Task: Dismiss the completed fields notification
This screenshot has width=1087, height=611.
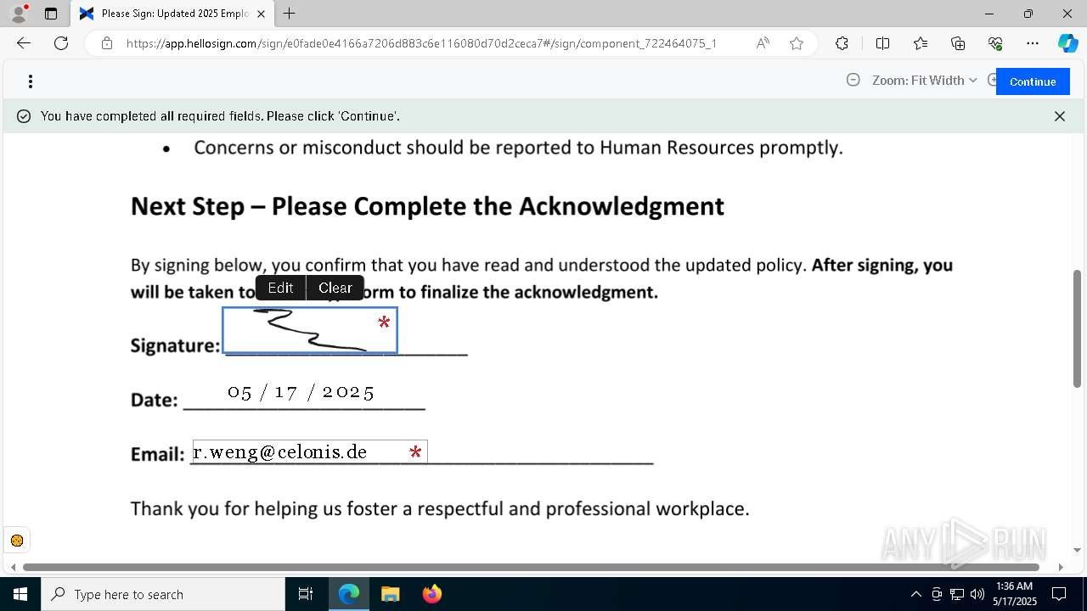Action: pyautogui.click(x=1060, y=116)
